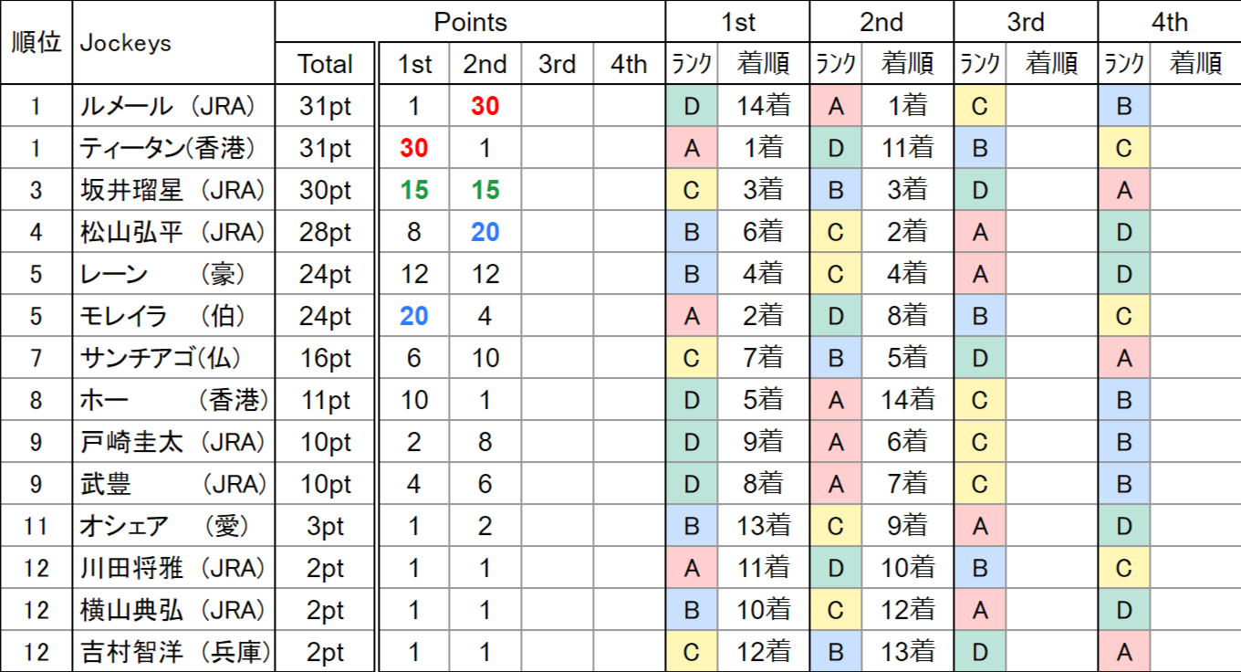Click 松山弘平's 28pt total cell

325,232
